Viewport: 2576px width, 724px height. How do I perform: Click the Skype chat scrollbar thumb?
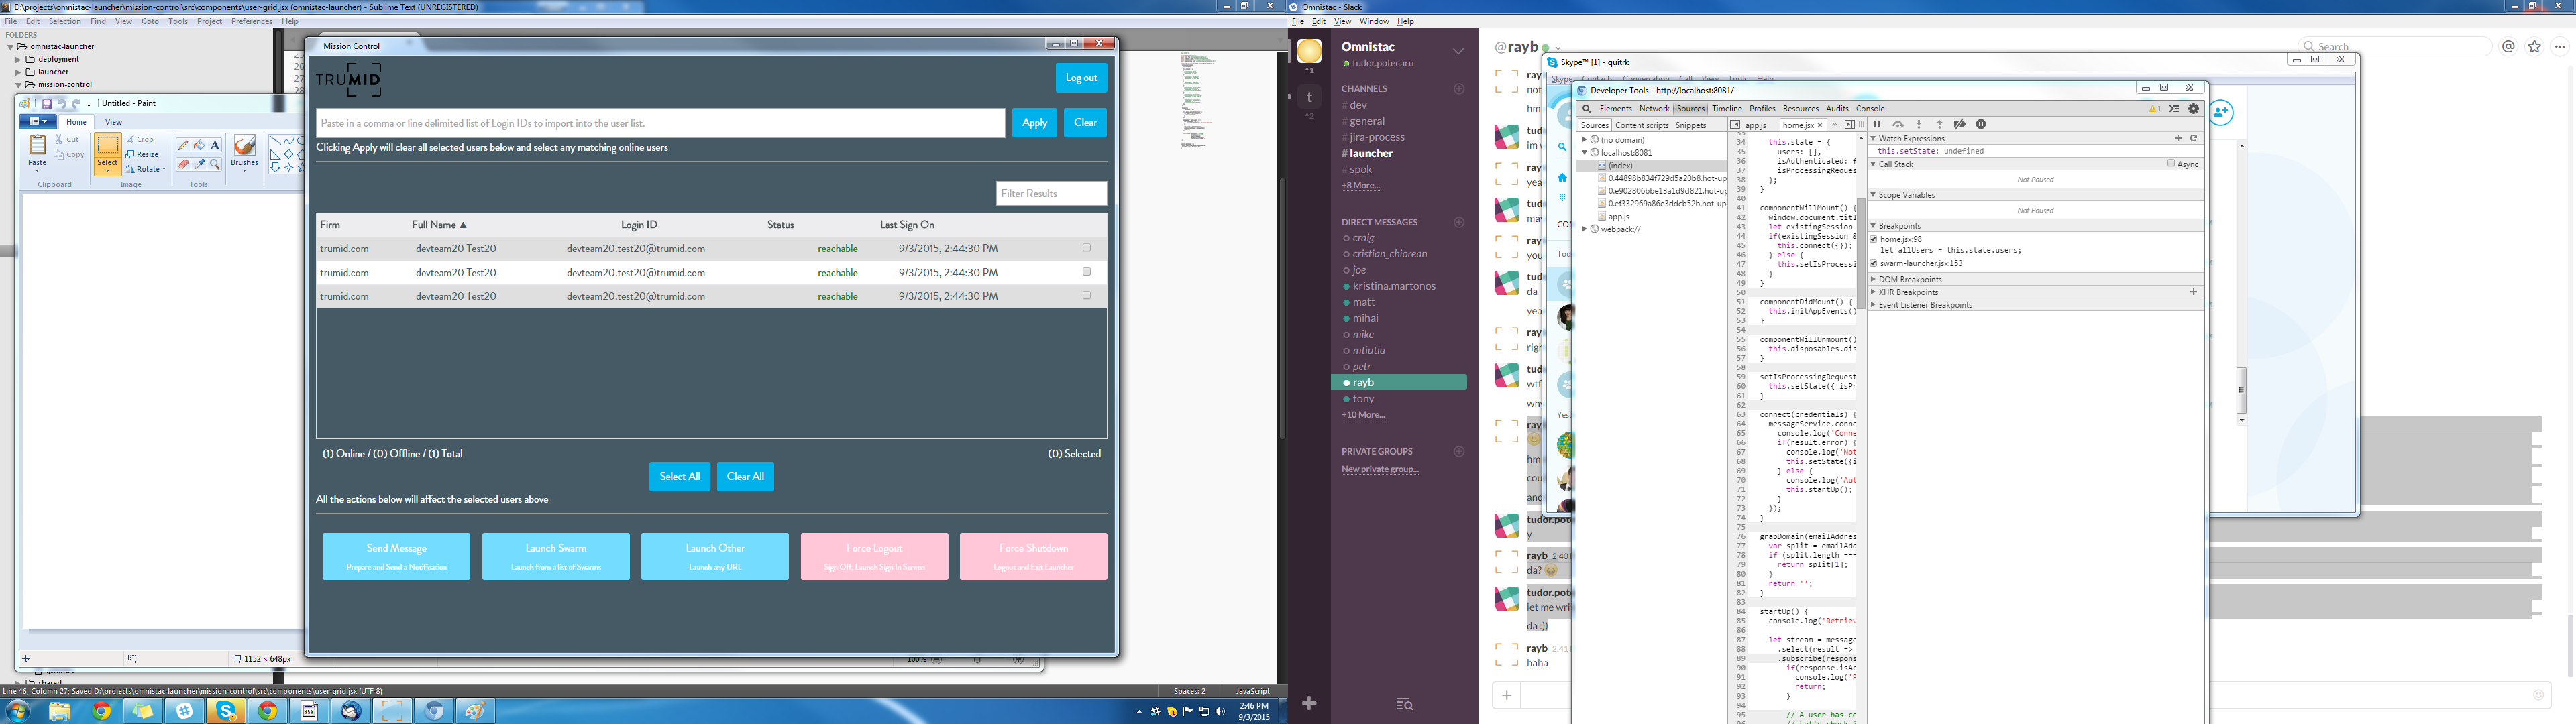[2241, 391]
